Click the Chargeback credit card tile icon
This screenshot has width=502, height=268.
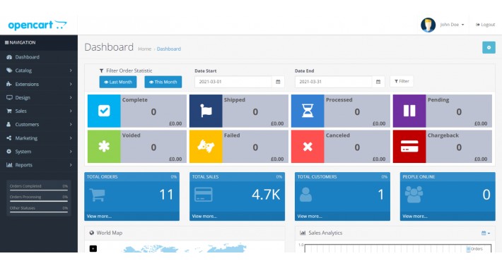point(409,147)
